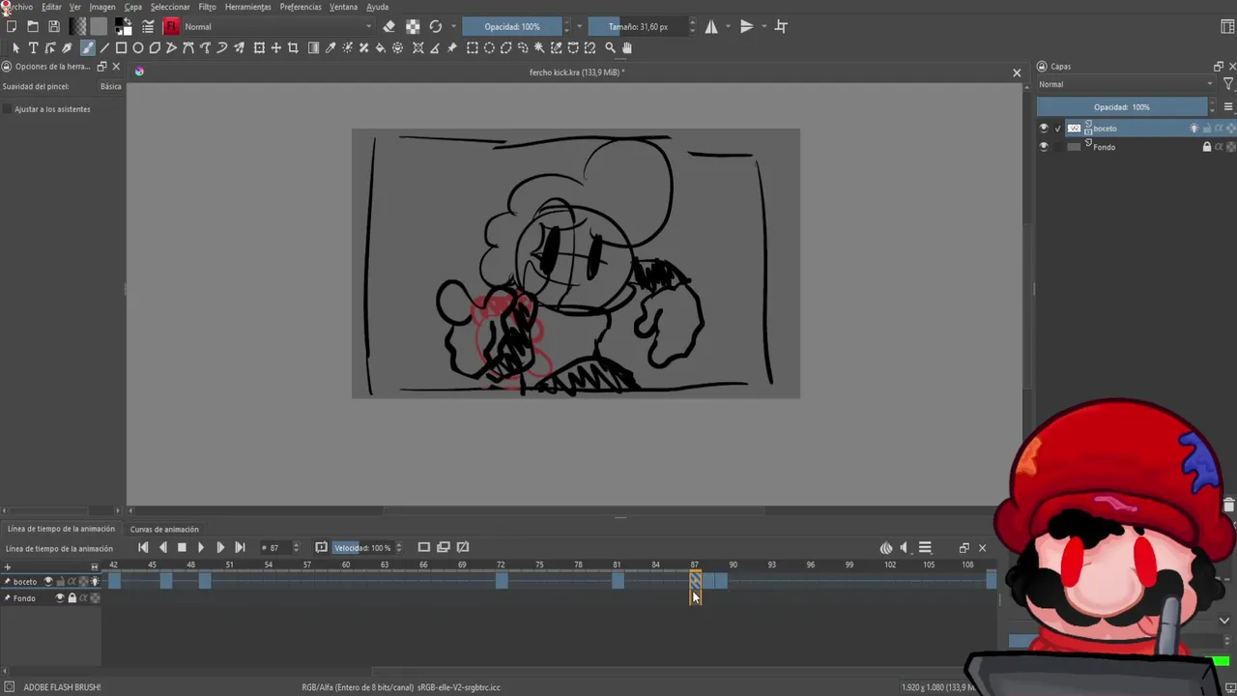Image resolution: width=1237 pixels, height=696 pixels.
Task: Select the Rectangle drawing tool
Action: [121, 47]
